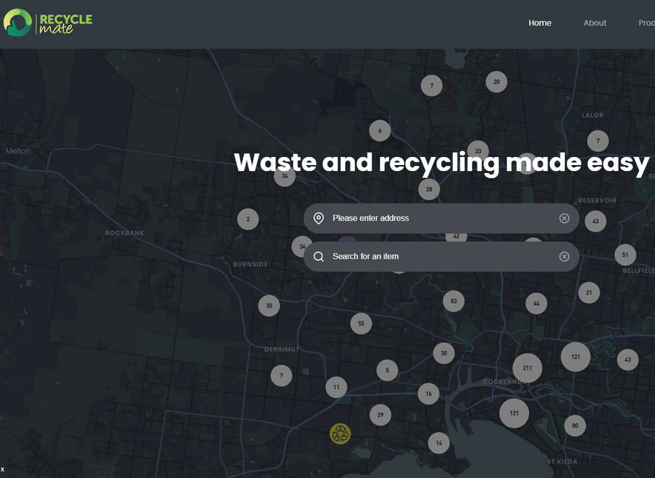This screenshot has height=478, width=655.
Task: Click the "Search for an item" field
Action: [438, 257]
